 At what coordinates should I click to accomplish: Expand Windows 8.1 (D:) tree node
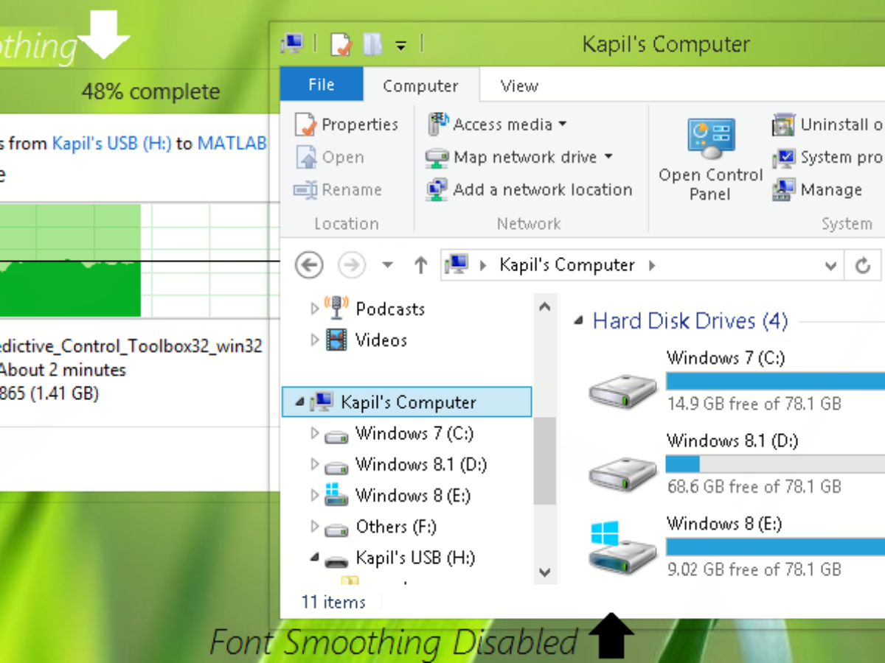[316, 465]
